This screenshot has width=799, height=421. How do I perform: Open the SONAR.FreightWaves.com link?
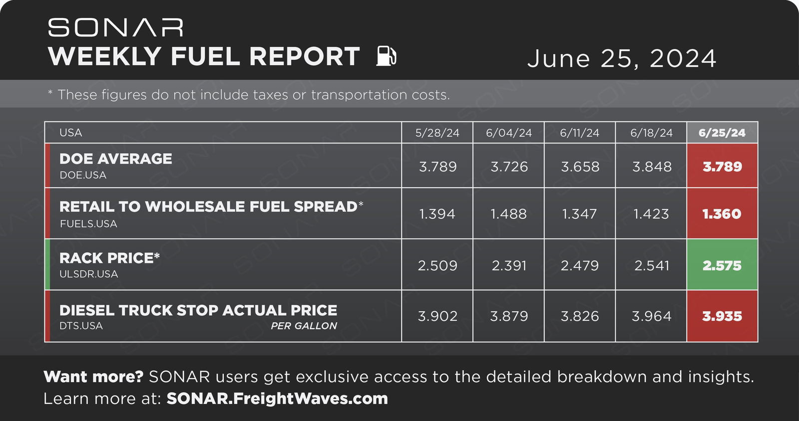277,399
